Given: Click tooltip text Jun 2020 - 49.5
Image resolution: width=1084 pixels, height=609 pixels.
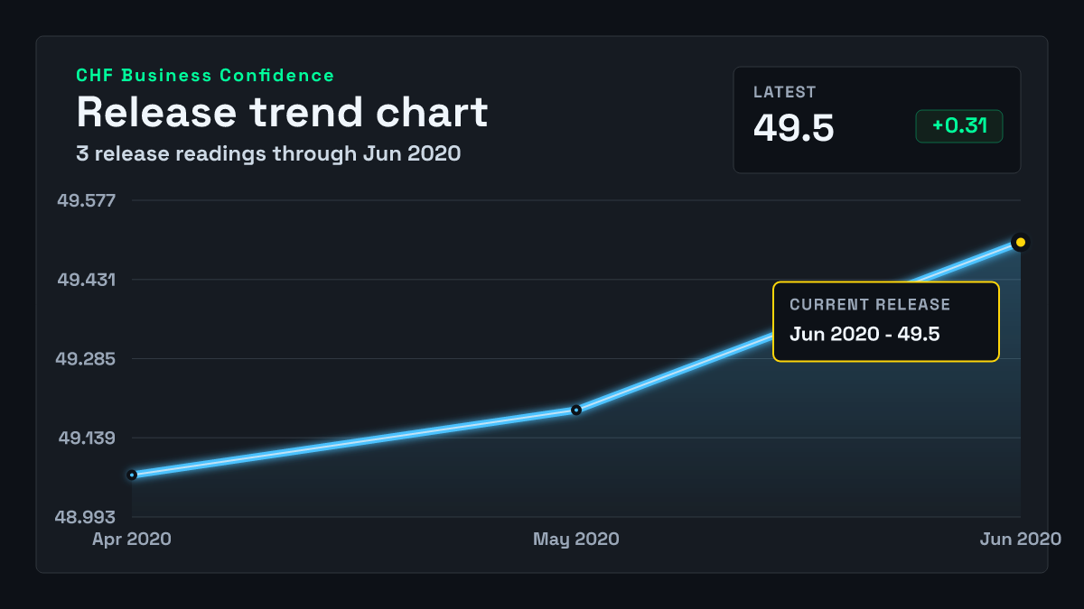Looking at the screenshot, I should pyautogui.click(x=865, y=334).
